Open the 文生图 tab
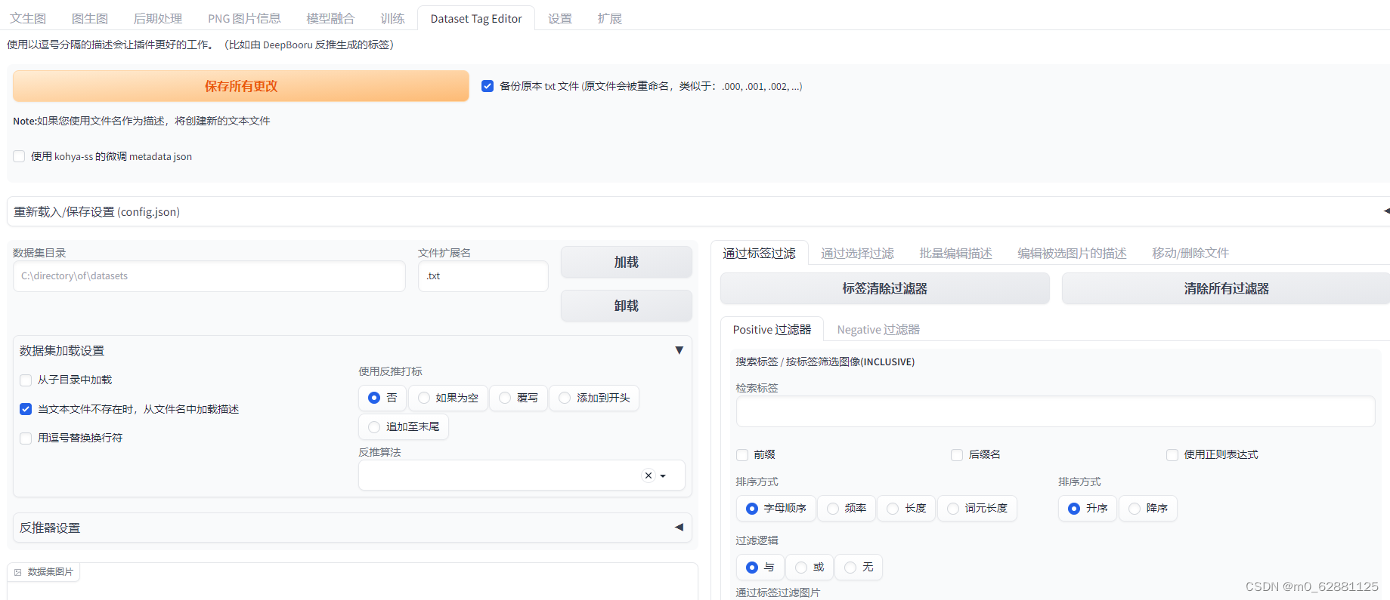Image resolution: width=1390 pixels, height=600 pixels. click(28, 18)
